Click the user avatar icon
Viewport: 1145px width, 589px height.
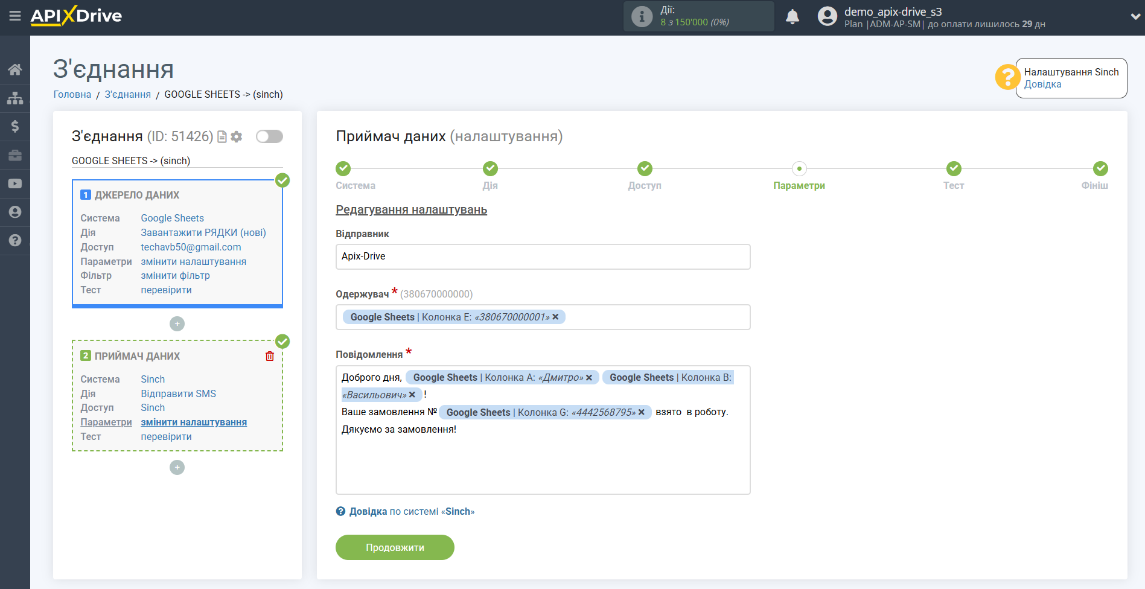(x=828, y=16)
